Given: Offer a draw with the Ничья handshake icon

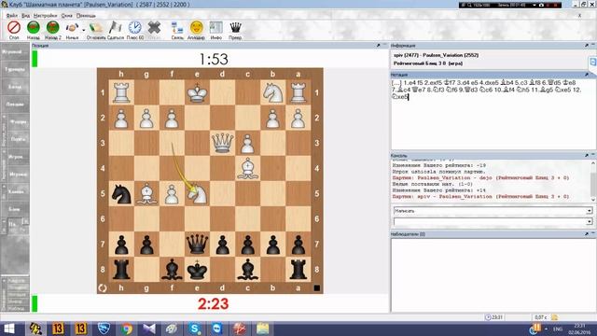Looking at the screenshot, I should (x=72, y=28).
